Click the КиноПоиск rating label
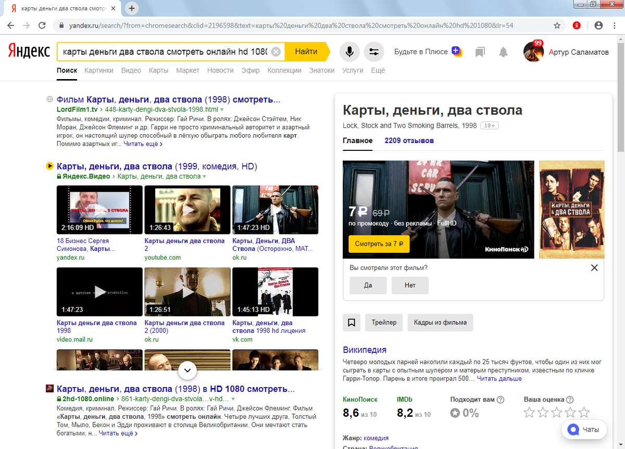Viewport: 625px width, 449px height. coord(360,400)
